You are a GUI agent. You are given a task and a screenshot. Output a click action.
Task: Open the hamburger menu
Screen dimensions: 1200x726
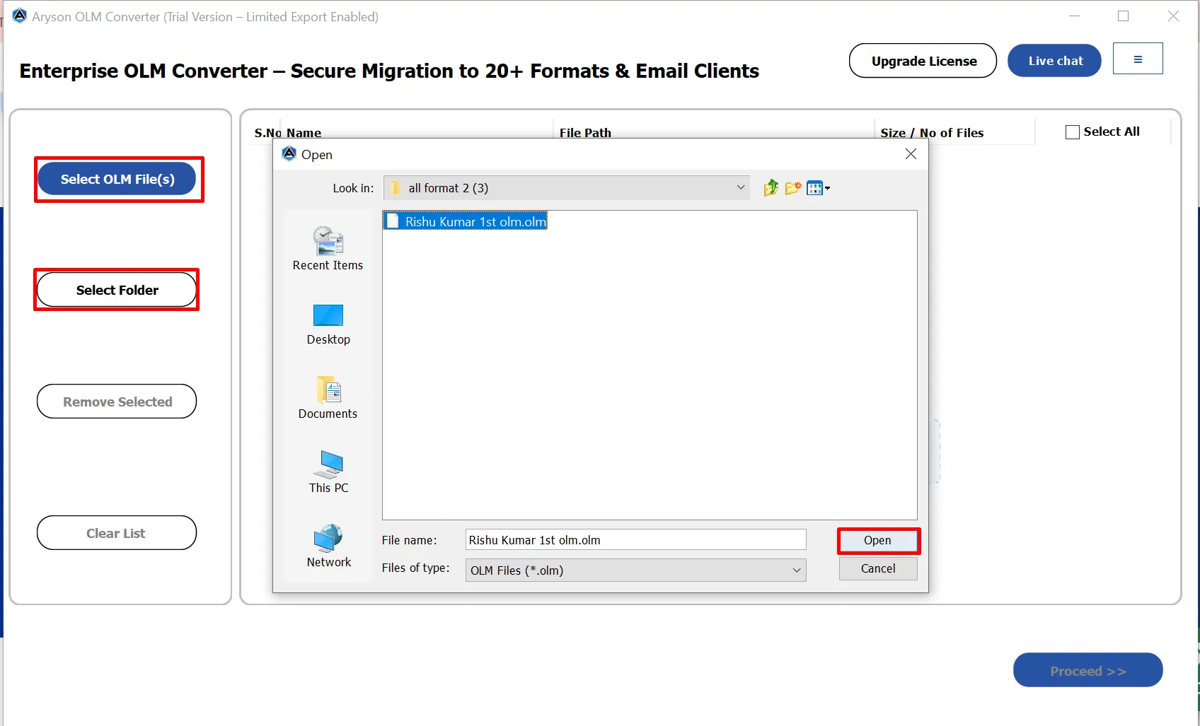pos(1138,58)
